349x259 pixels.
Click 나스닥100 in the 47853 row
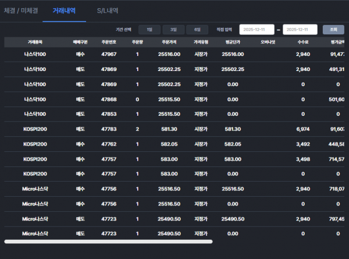(35, 114)
